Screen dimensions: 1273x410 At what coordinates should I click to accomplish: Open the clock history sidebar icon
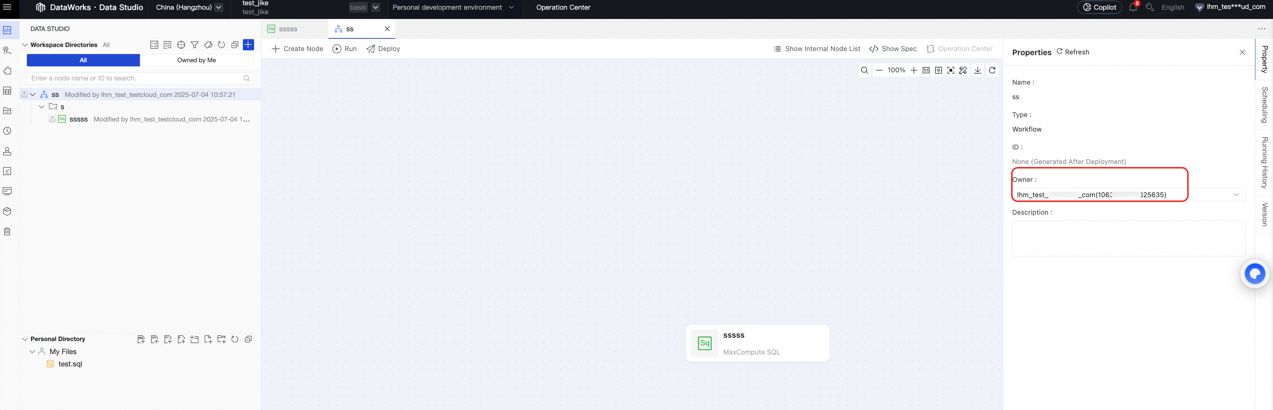[7, 131]
